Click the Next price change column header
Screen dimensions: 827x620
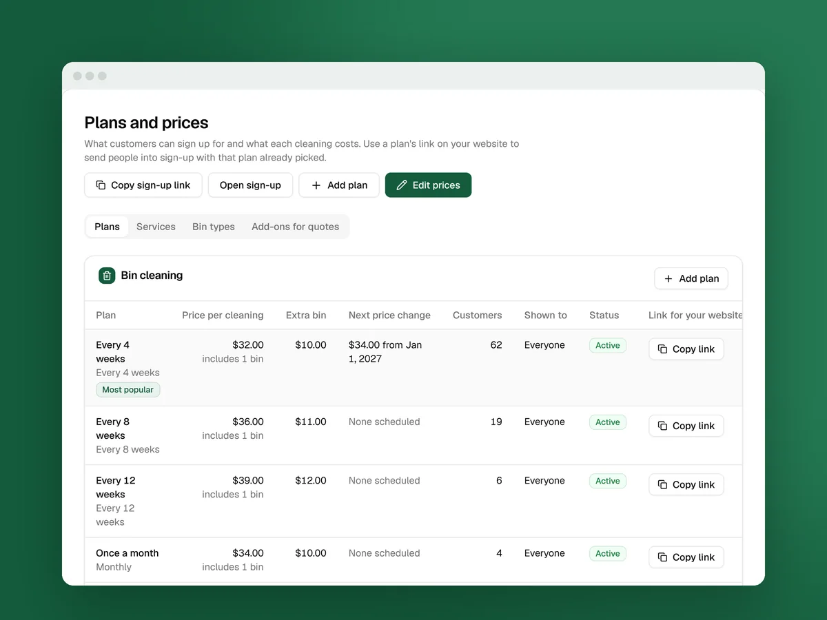coord(389,316)
